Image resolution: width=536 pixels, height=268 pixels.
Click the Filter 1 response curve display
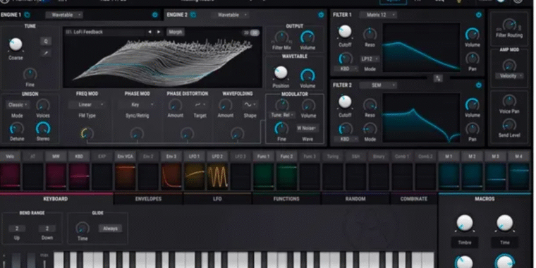tap(421, 47)
